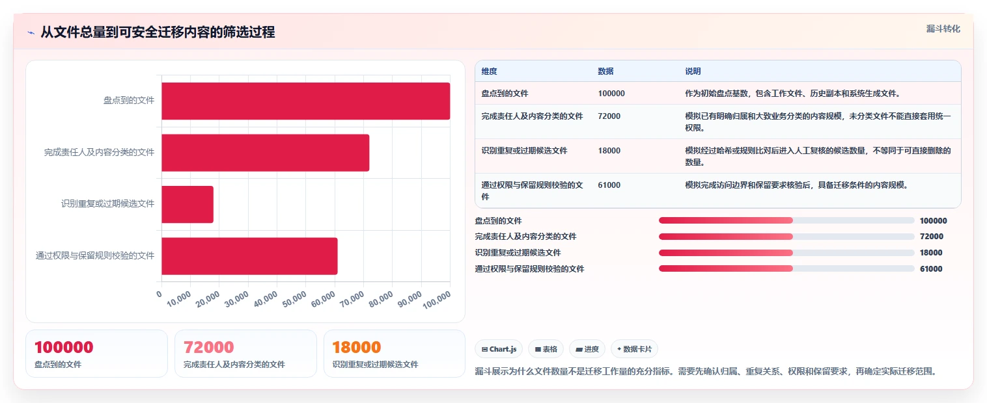Click the chart bar for 识别重复或过期候选文件

coord(188,204)
